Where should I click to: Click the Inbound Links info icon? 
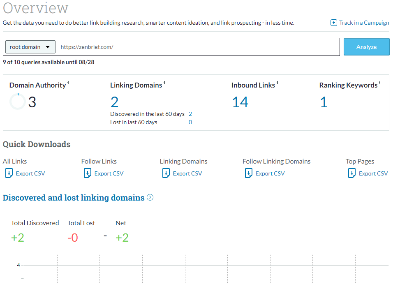pos(277,83)
